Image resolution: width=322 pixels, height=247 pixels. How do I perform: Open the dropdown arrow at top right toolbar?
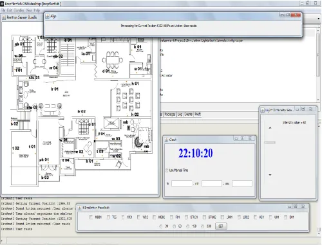pos(318,19)
